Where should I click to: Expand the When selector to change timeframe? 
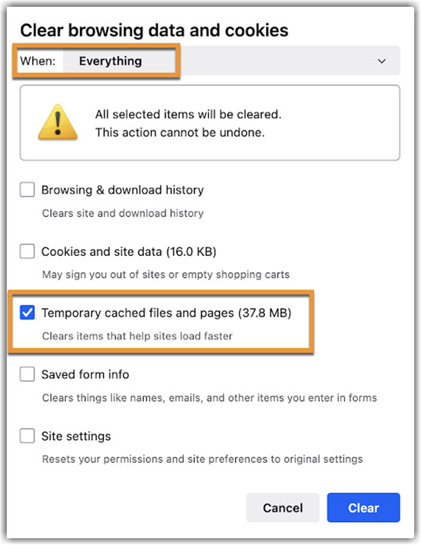[382, 60]
